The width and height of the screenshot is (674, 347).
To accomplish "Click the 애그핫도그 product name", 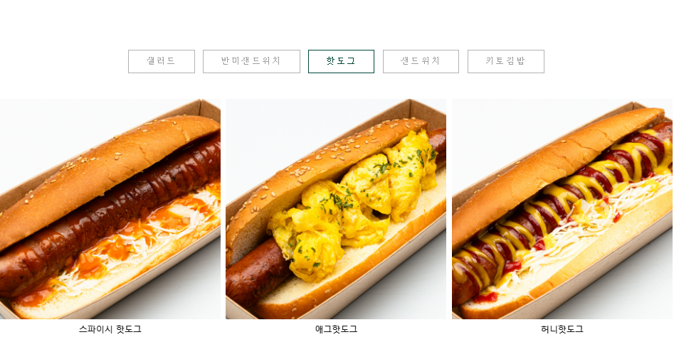I will 336,329.
